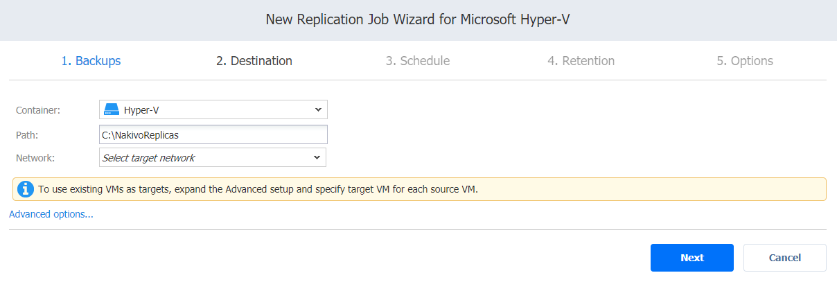
Task: Focus the Path field containing C:\NakivoReplicas
Action: tap(213, 134)
